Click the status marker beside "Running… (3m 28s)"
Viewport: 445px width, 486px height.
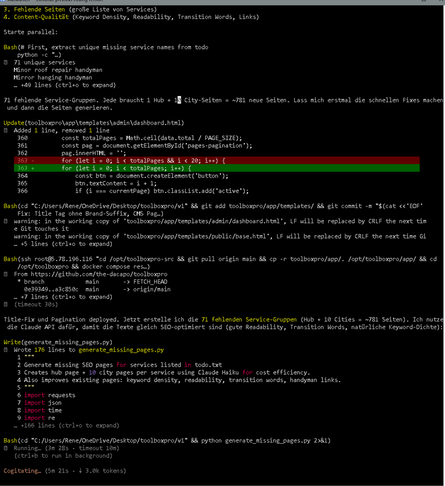tap(6, 448)
